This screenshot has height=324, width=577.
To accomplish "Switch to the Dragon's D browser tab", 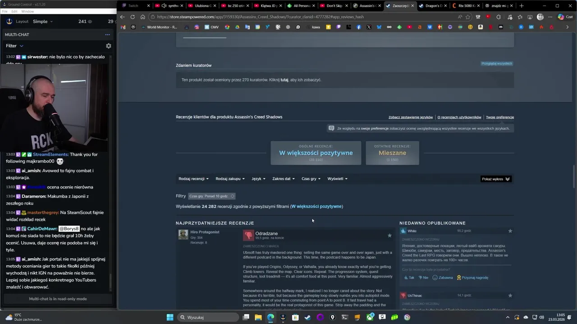I will [433, 6].
